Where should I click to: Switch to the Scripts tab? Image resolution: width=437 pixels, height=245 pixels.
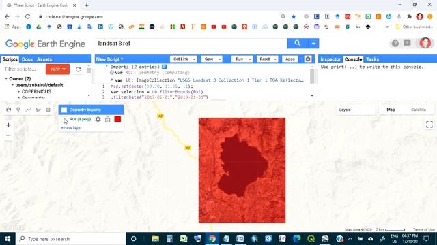10,59
